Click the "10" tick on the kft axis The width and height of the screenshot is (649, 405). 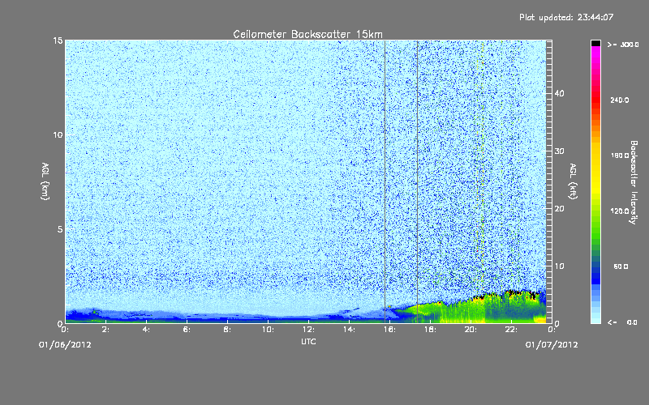[x=559, y=266]
